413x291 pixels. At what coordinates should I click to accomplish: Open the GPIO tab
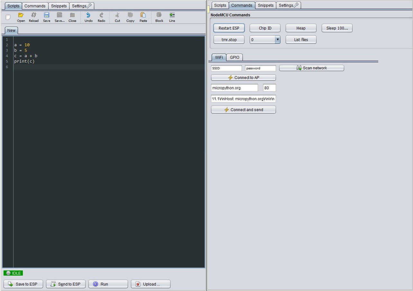[x=234, y=57]
